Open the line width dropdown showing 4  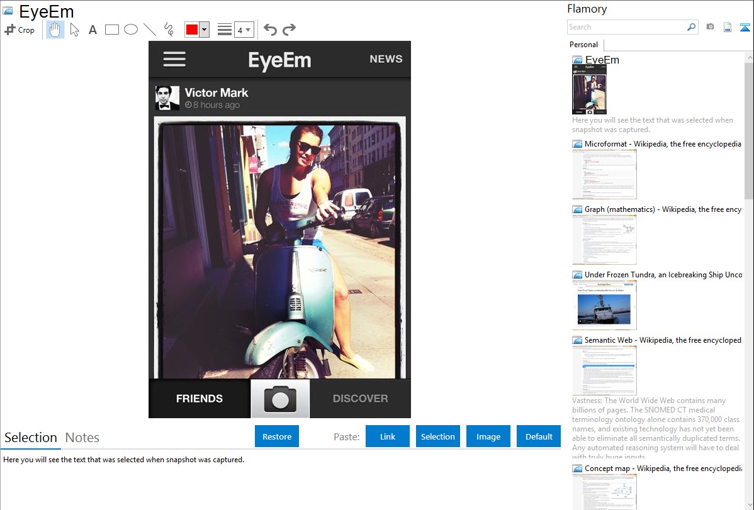pyautogui.click(x=244, y=30)
